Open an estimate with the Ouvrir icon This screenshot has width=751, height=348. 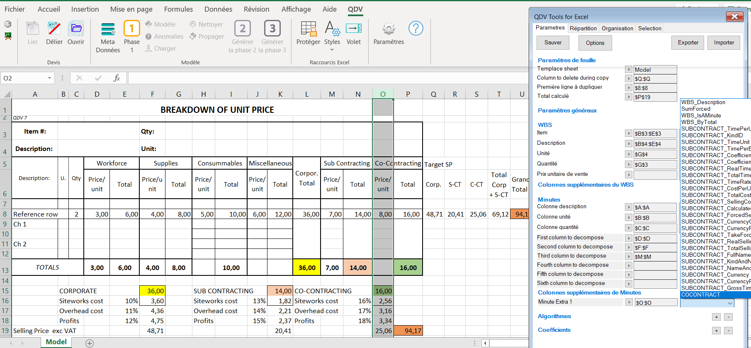click(76, 29)
